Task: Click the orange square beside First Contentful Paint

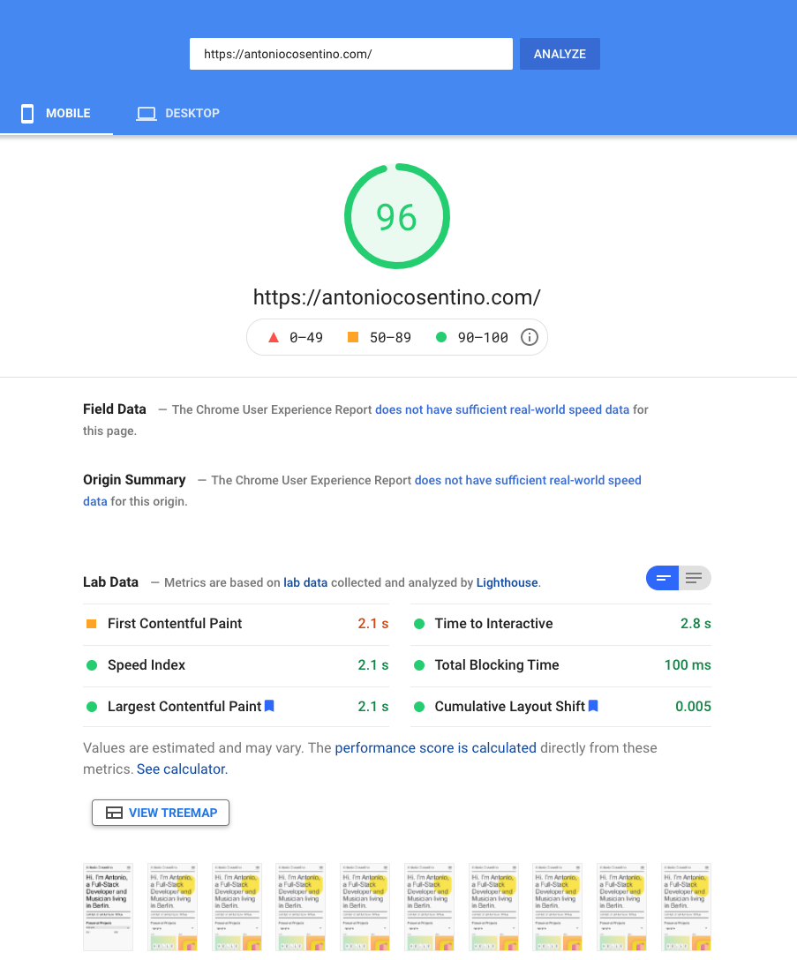Action: (x=91, y=624)
